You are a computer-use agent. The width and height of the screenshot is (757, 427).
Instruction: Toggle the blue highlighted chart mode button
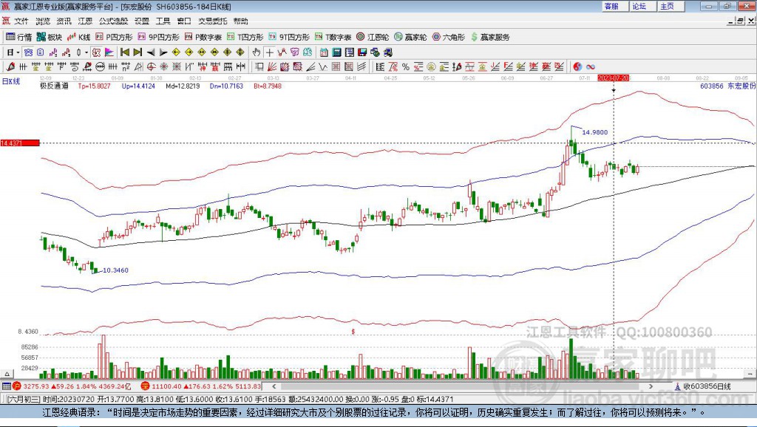pyautogui.click(x=28, y=52)
